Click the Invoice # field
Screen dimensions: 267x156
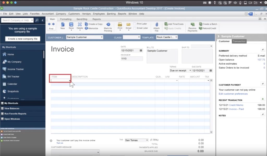click(132, 58)
